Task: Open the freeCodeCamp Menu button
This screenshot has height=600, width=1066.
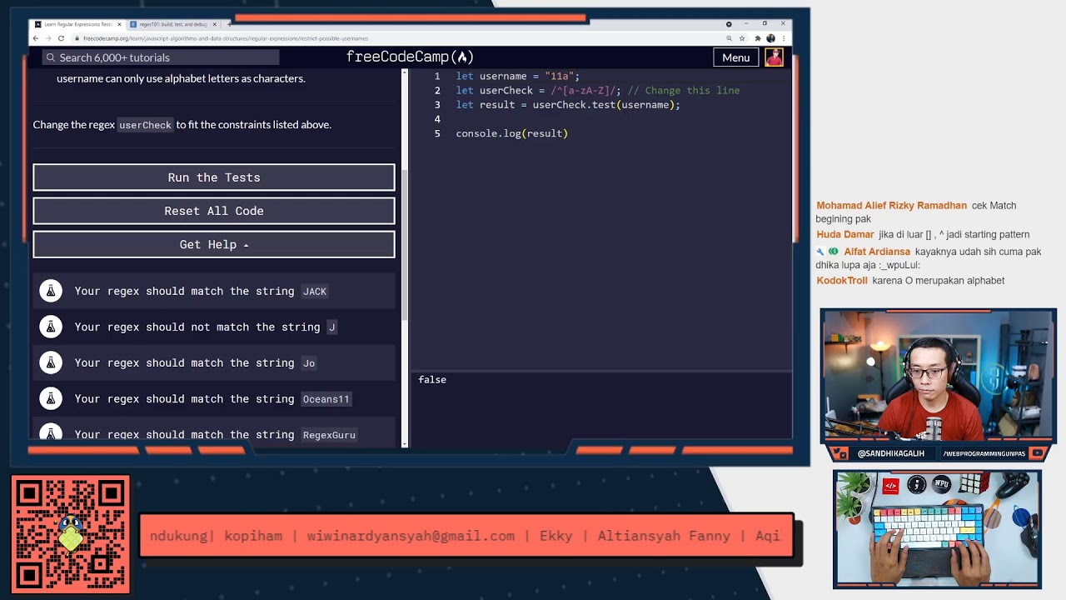Action: (735, 57)
